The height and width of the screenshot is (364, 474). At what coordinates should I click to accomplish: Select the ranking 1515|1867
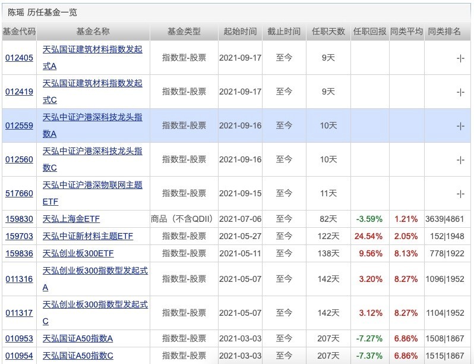445,356
